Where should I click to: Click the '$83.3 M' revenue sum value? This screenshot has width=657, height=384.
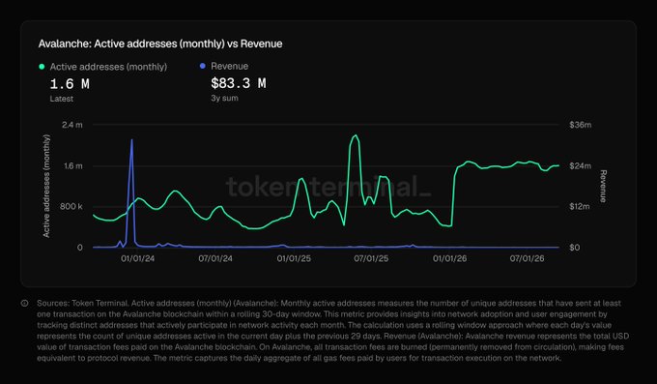(239, 83)
